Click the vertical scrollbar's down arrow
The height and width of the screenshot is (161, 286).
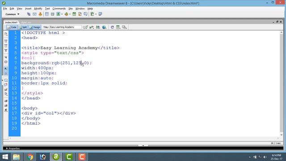coord(282,135)
